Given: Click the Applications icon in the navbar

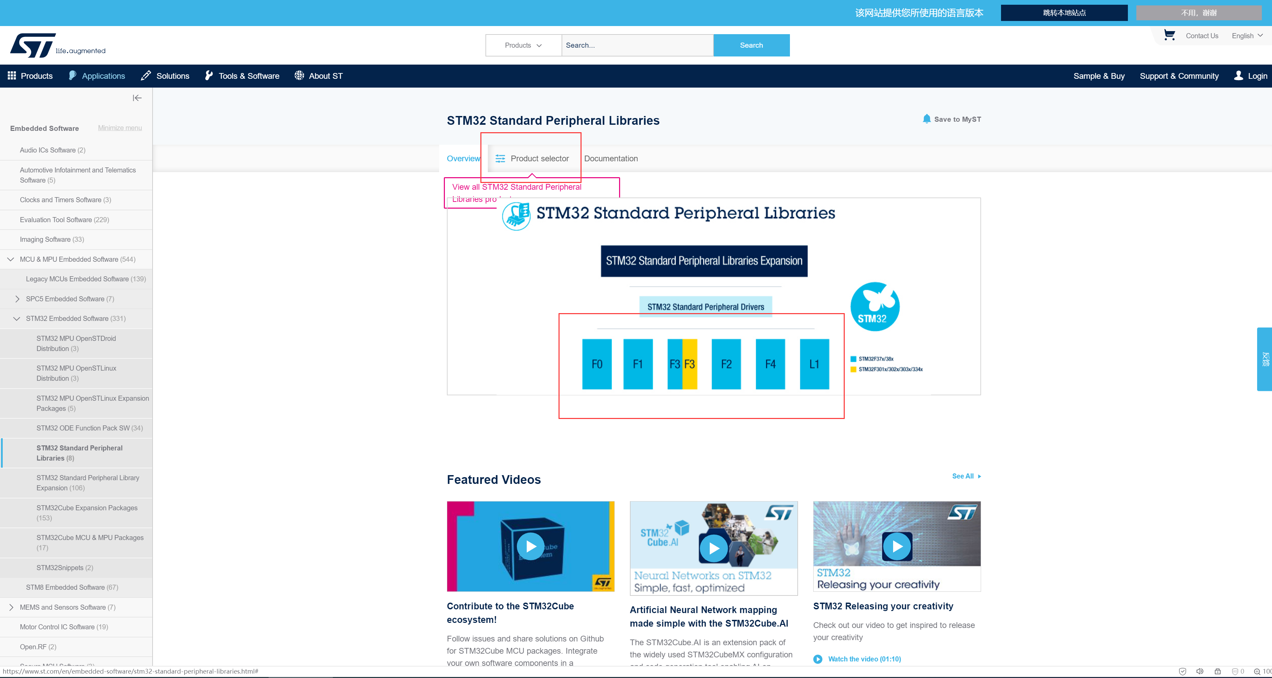Looking at the screenshot, I should [x=73, y=75].
